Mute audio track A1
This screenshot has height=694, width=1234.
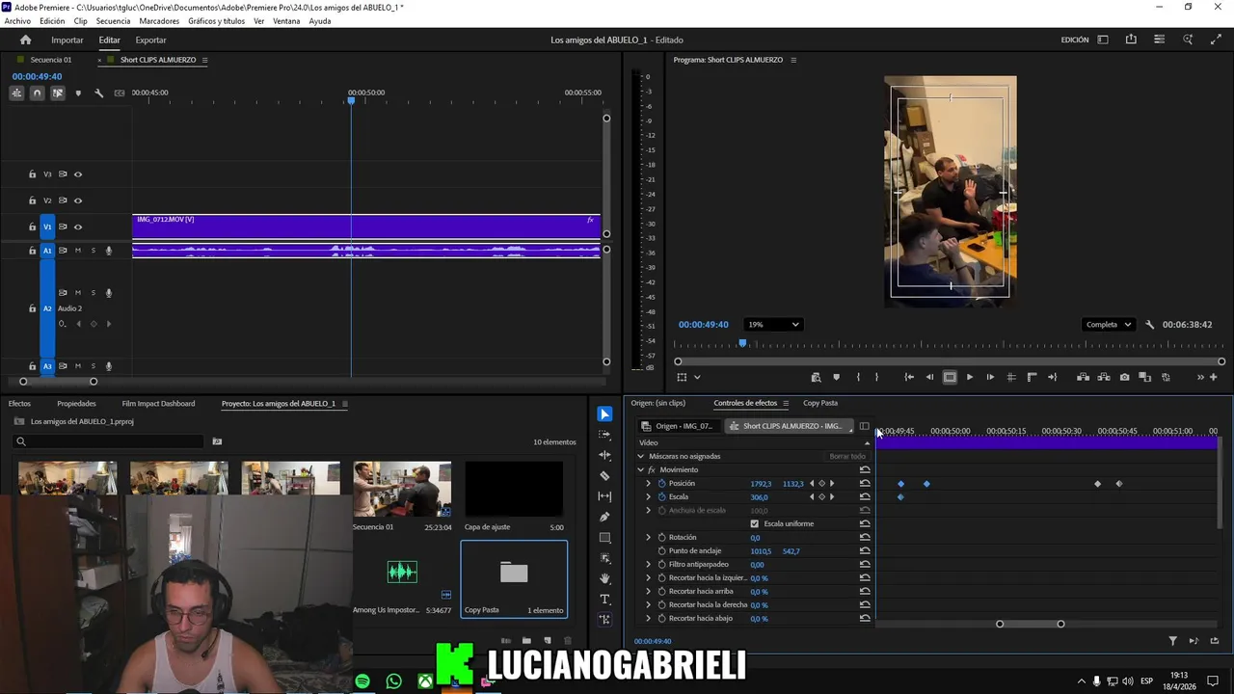[x=78, y=251]
